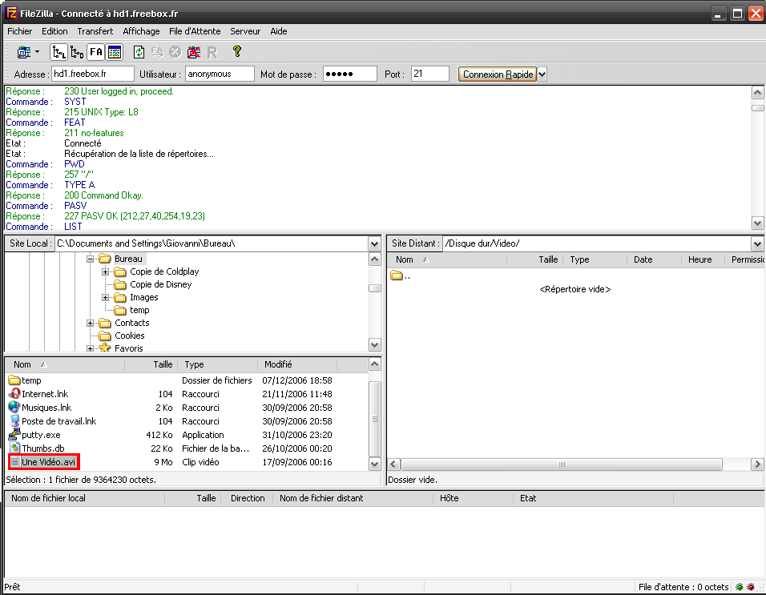Viewport: 766px width, 595px height.
Task: Click the process queue icon
Action: (x=157, y=52)
